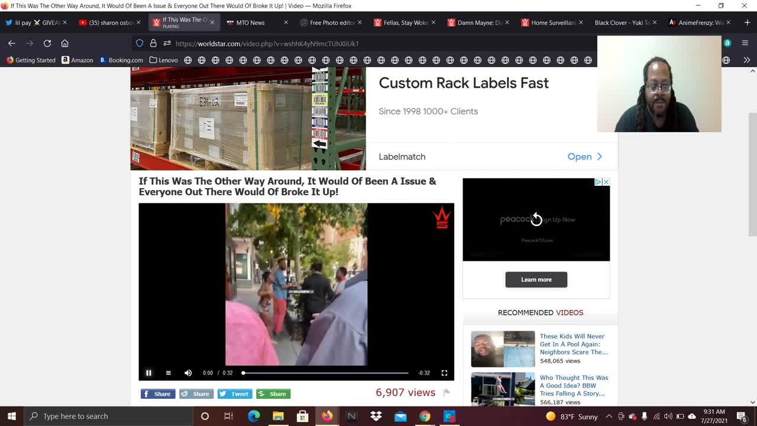Image resolution: width=757 pixels, height=426 pixels.
Task: Enter fullscreen mode on the video player
Action: 444,373
